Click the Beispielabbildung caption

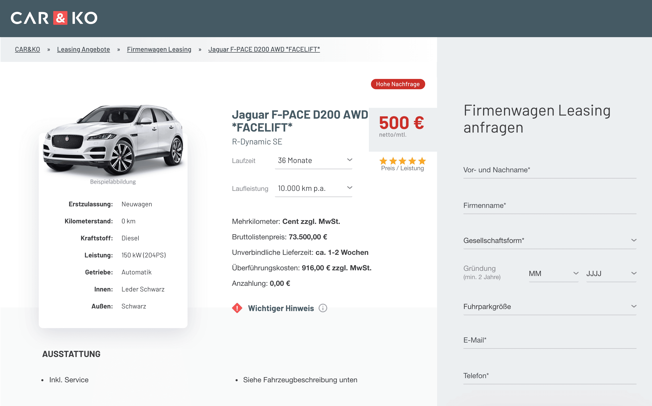point(113,182)
